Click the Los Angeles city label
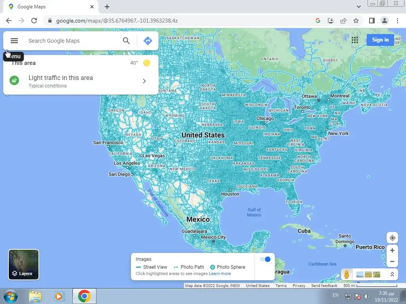Screen dimensions: 406x304 [x=126, y=163]
